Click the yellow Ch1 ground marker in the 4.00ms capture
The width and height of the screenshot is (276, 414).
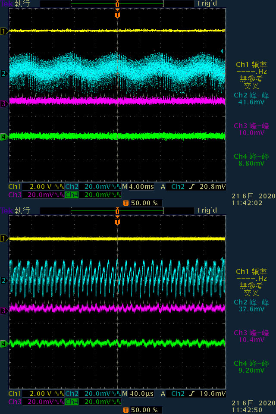(x=4, y=31)
